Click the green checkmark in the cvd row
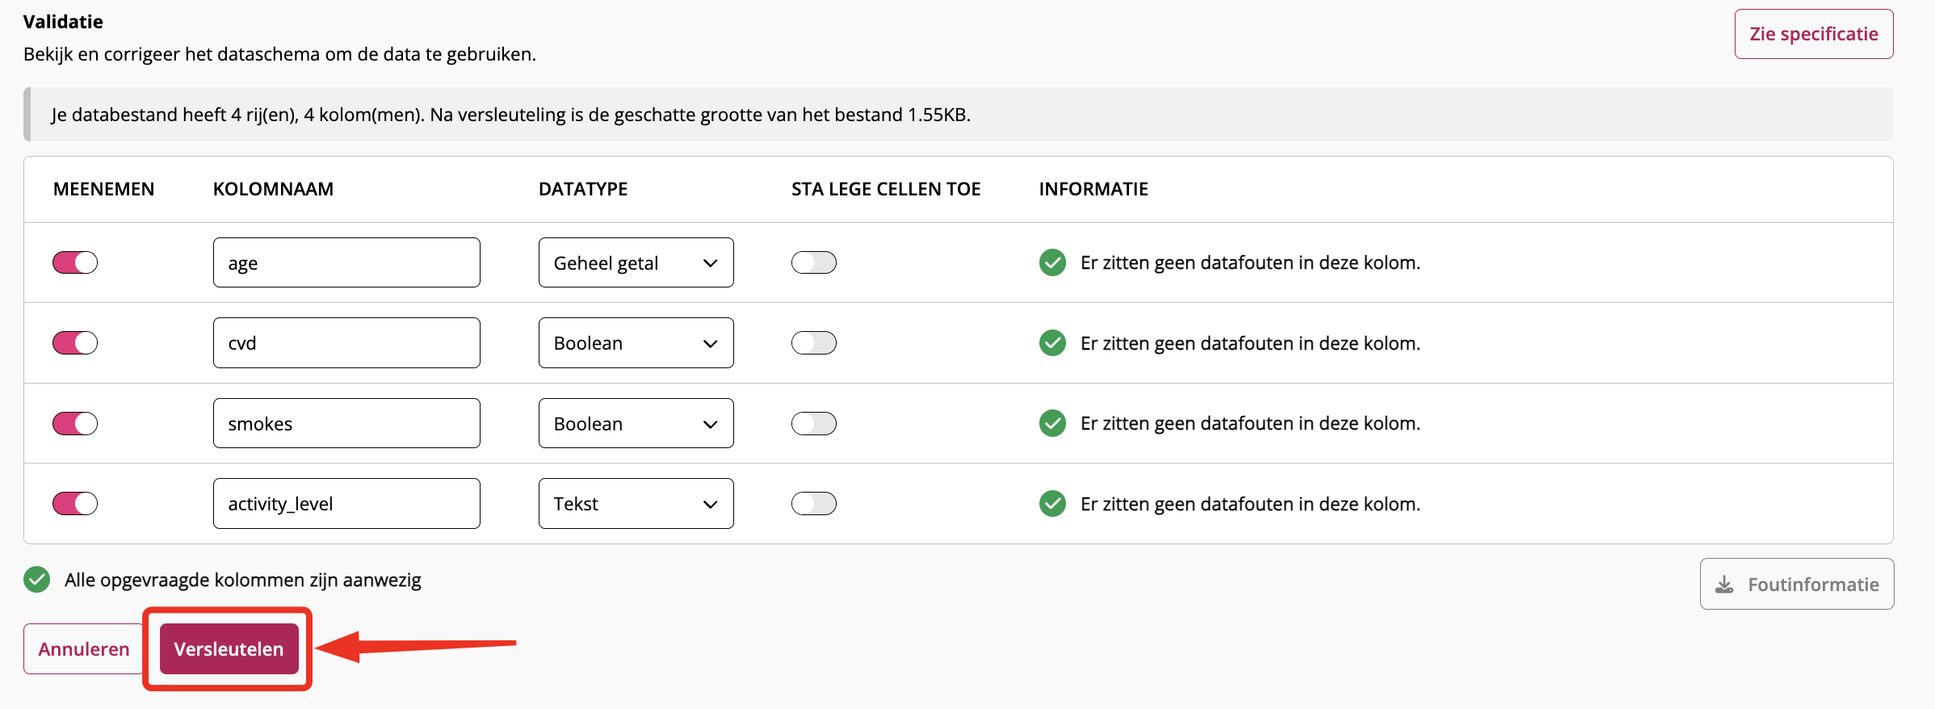This screenshot has width=1935, height=709. pos(1052,343)
